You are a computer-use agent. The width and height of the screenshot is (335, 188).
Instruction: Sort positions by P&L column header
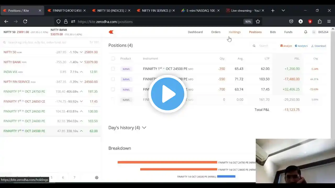point(297,58)
